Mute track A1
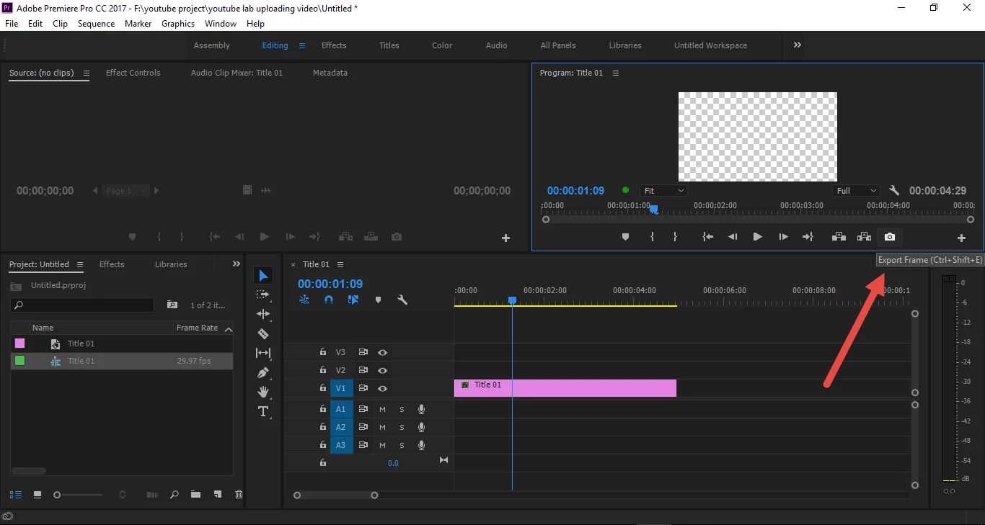The height and width of the screenshot is (525, 985). click(382, 409)
